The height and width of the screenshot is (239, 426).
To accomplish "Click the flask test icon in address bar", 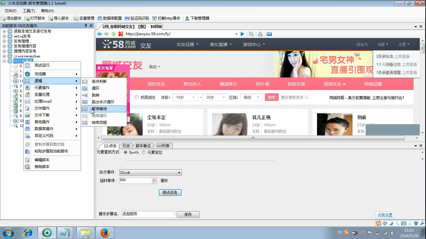I will [x=260, y=34].
